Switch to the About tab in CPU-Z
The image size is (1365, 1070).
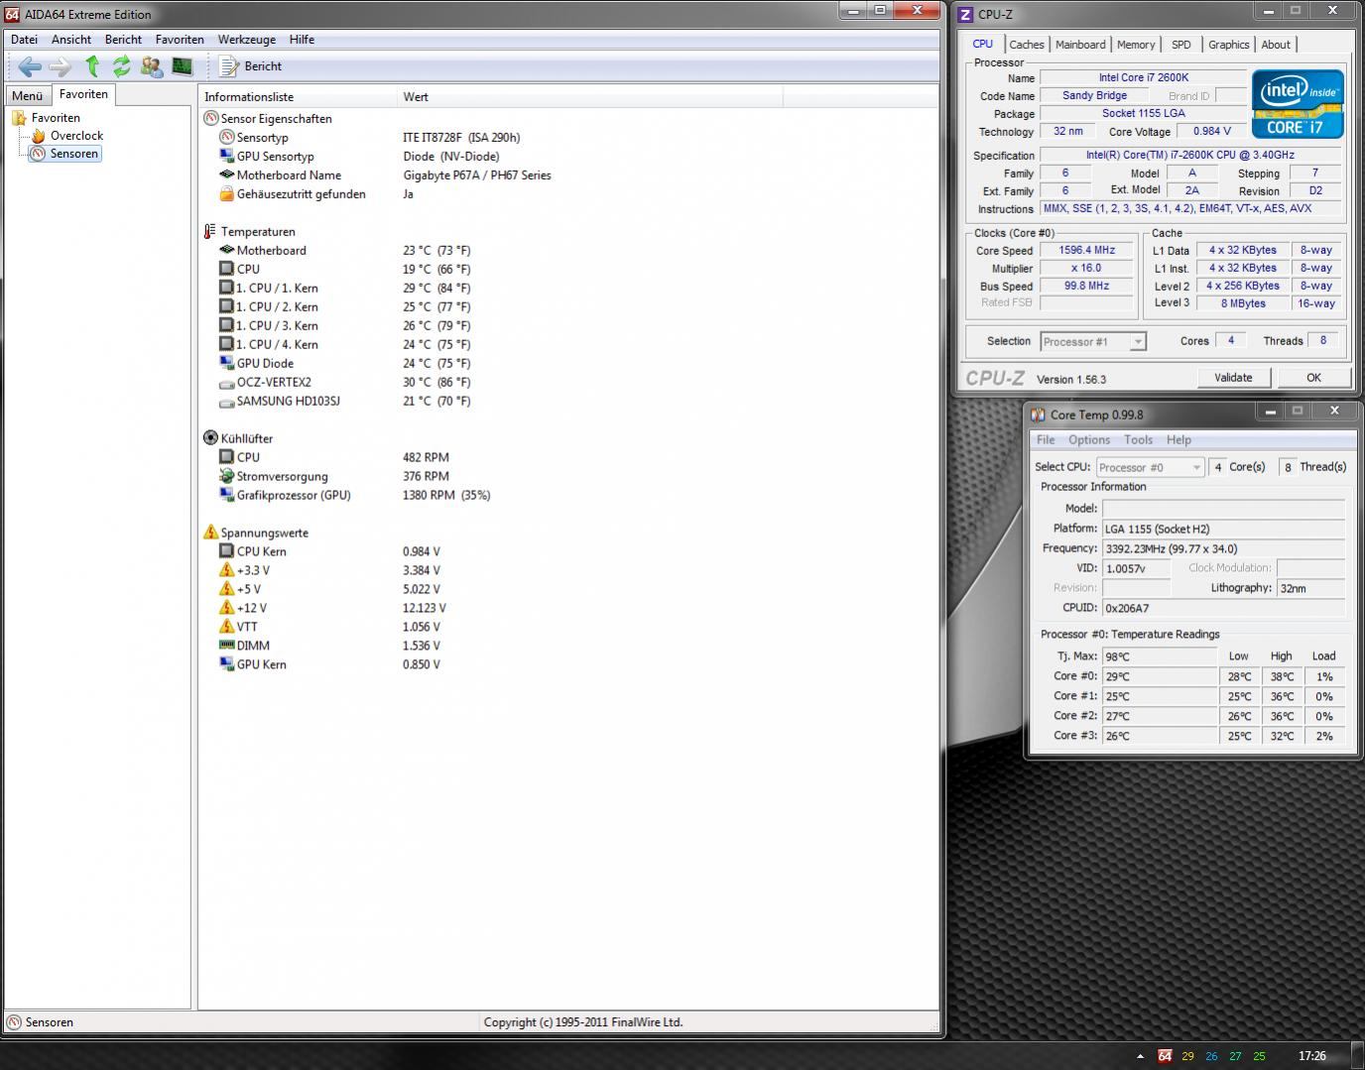click(1276, 45)
